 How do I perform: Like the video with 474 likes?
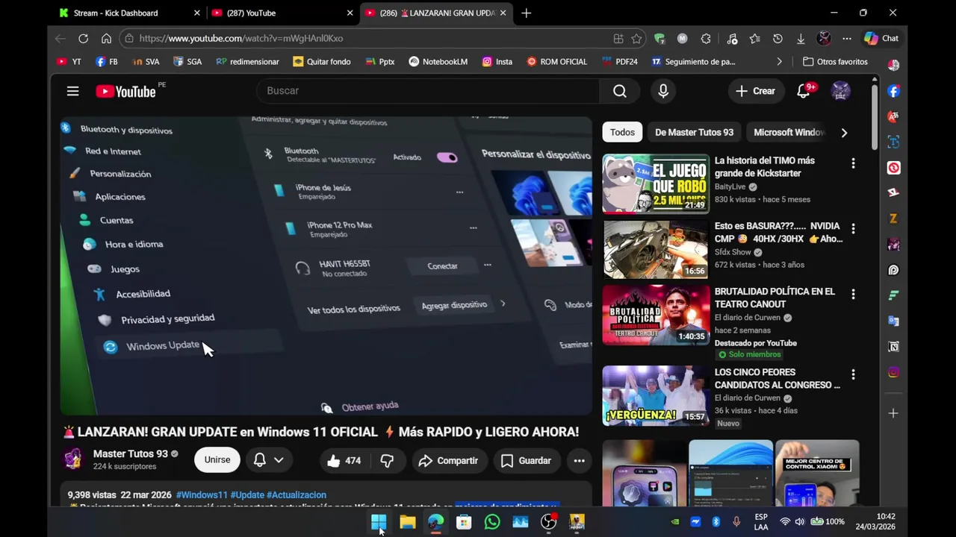pyautogui.click(x=344, y=461)
